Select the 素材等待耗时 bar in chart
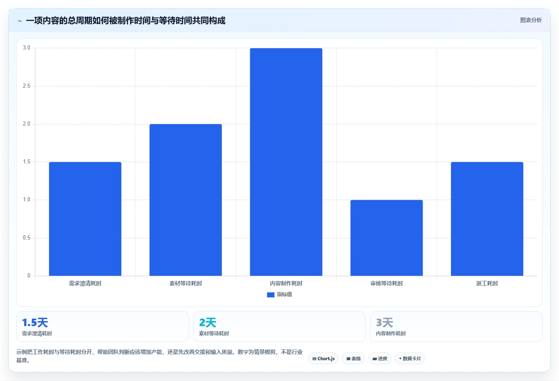 click(186, 200)
